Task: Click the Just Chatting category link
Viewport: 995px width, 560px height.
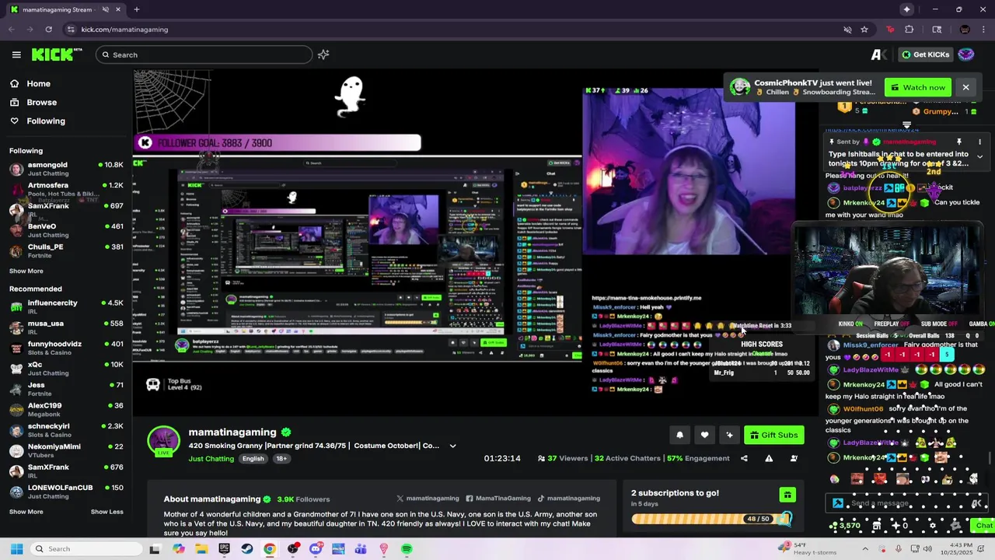Action: click(211, 459)
